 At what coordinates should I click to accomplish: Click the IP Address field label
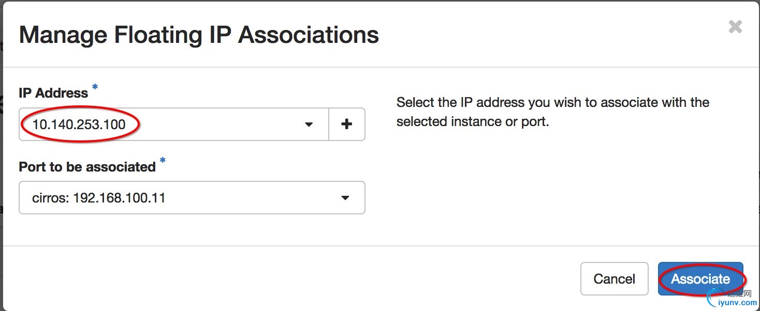click(x=53, y=93)
